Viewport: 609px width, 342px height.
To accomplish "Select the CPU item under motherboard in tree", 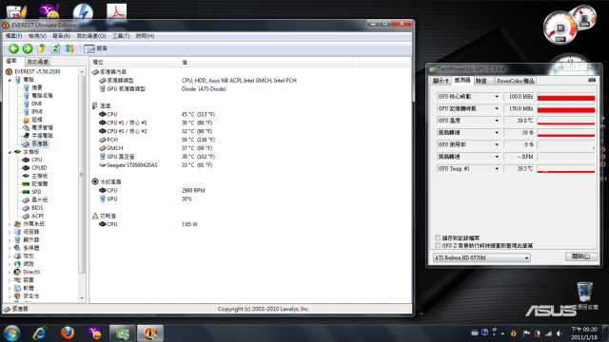I will (x=36, y=160).
